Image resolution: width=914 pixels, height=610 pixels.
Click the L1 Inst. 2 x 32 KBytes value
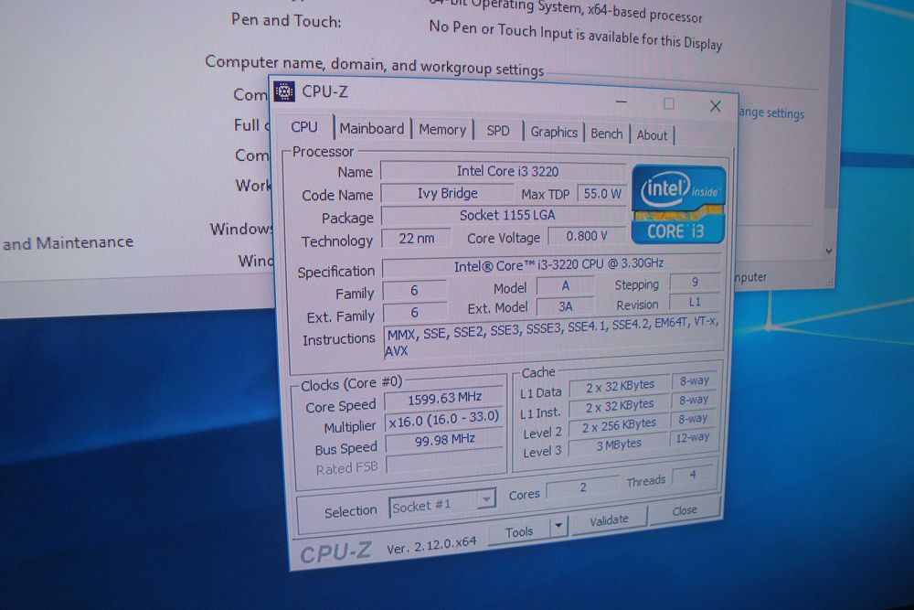(619, 406)
